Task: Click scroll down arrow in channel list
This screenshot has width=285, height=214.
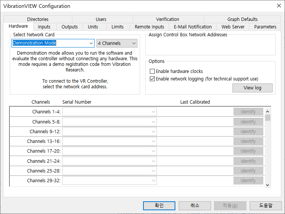Action: [268, 185]
